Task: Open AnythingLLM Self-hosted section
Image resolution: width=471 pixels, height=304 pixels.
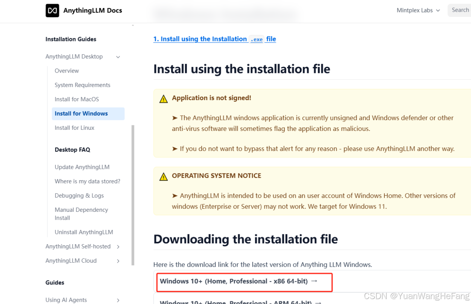Action: pos(78,246)
